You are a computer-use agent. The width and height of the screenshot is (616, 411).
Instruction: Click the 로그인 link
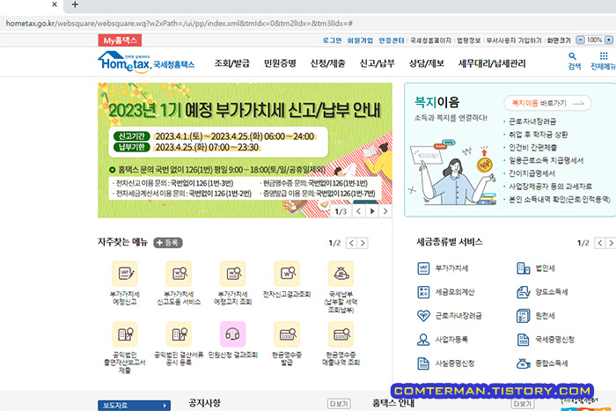332,40
